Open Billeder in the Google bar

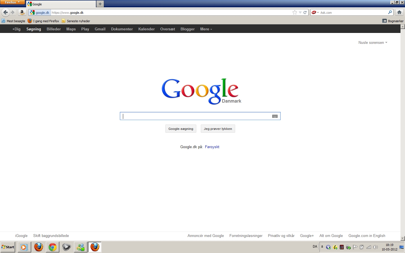click(x=54, y=29)
